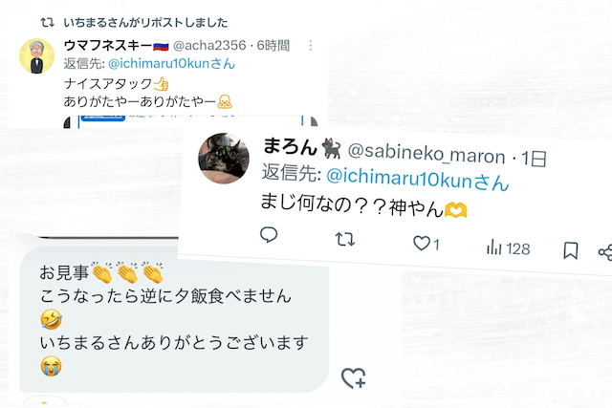Bookmark まろん's tweet
This screenshot has height=408, width=612.
pos(570,250)
